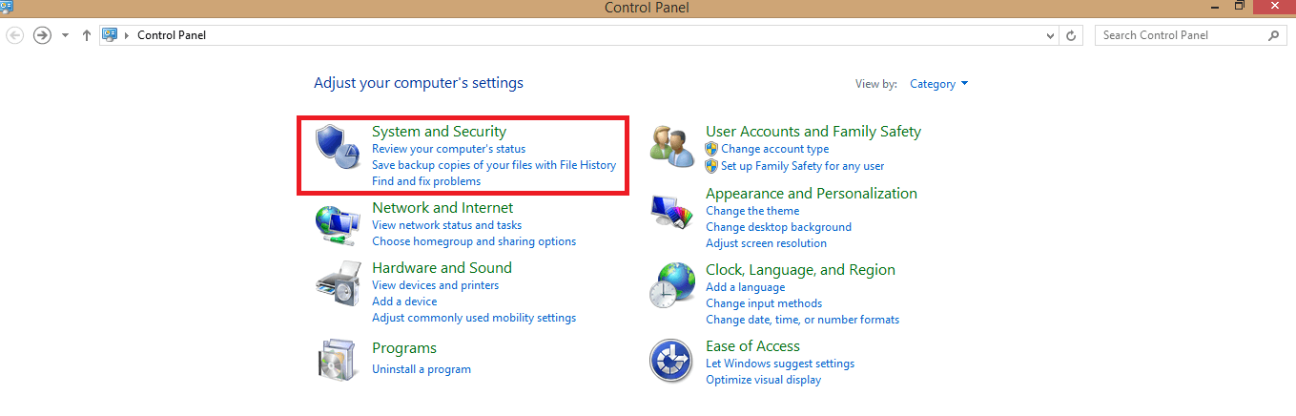Screen dimensions: 1296x416
Task: Click the Ease of Access icon
Action: point(671,362)
